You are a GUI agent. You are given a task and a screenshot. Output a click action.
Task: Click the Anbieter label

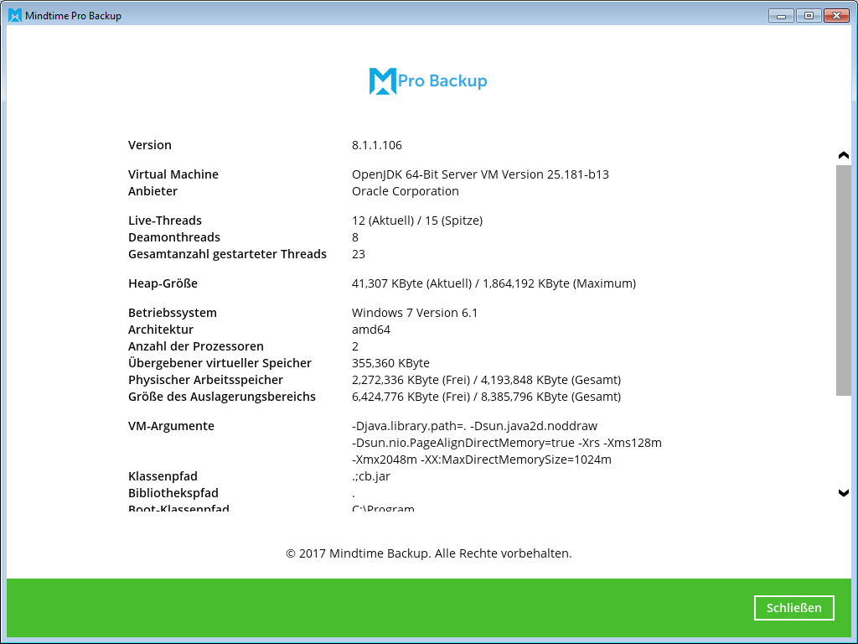152,191
